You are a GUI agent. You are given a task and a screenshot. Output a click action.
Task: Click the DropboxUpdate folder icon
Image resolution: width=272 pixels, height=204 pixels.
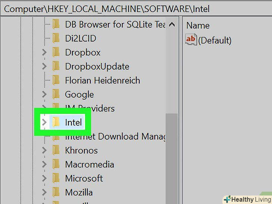[56, 66]
